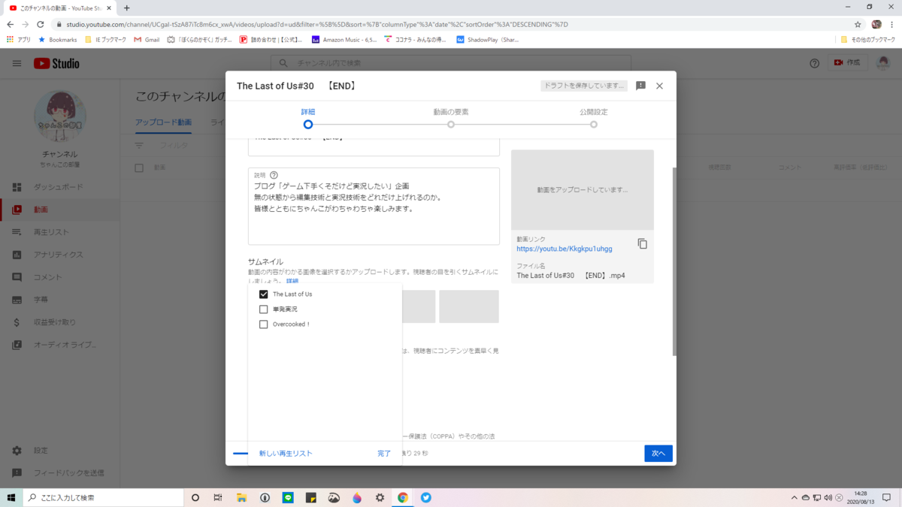The width and height of the screenshot is (902, 507).
Task: Check the 単発実況 playlist checkbox
Action: [263, 309]
